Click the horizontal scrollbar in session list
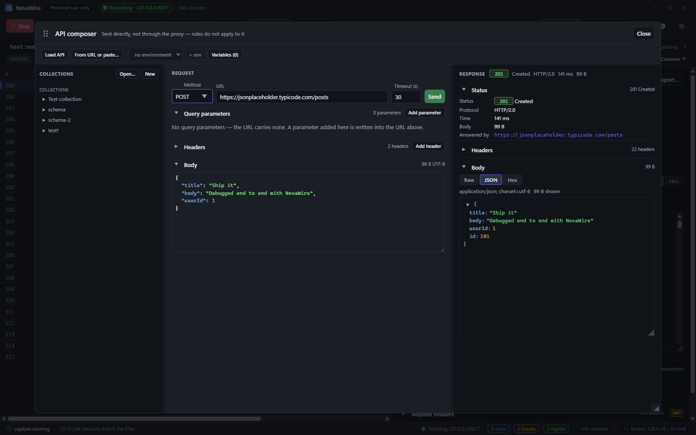This screenshot has height=435, width=696. coord(134,418)
